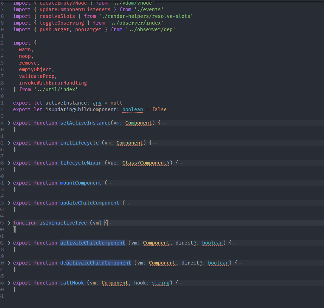The image size is (324, 308).
Task: Click the 'null' value
Action: 116,103
